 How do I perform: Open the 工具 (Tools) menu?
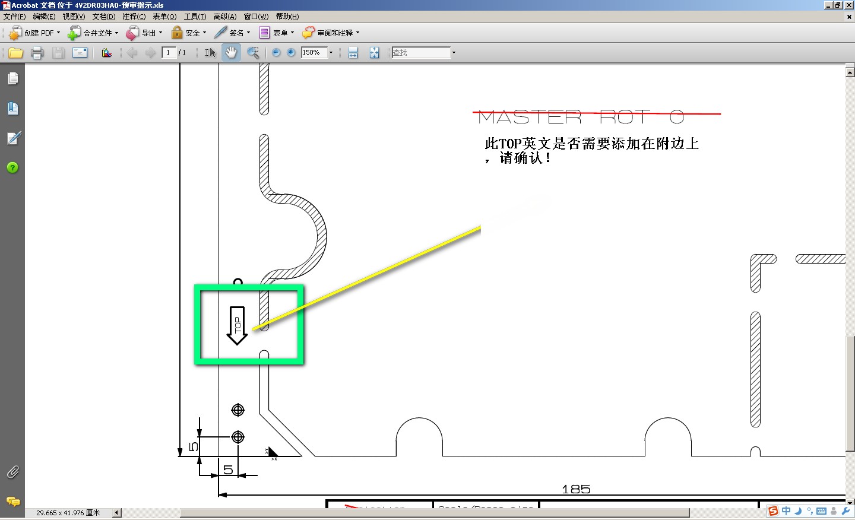195,17
